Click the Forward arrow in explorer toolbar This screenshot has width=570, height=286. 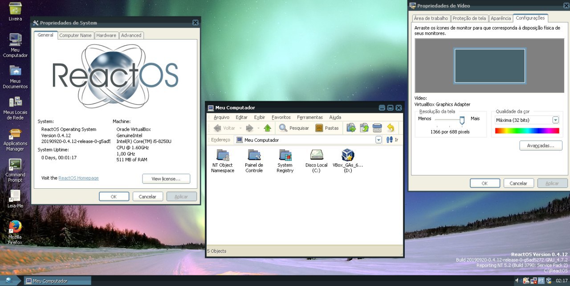coord(249,128)
